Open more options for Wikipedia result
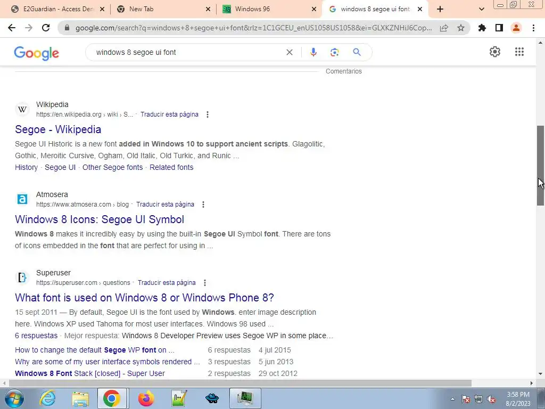Screen dimensions: 545x409 [x=208, y=114]
